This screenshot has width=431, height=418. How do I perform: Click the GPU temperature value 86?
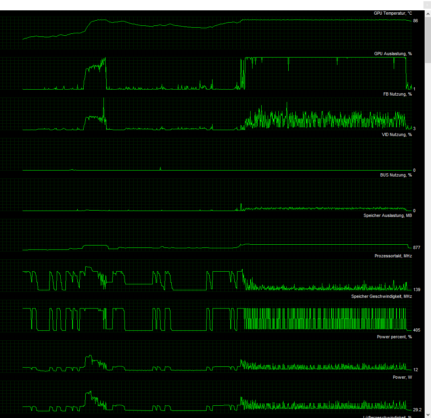415,21
